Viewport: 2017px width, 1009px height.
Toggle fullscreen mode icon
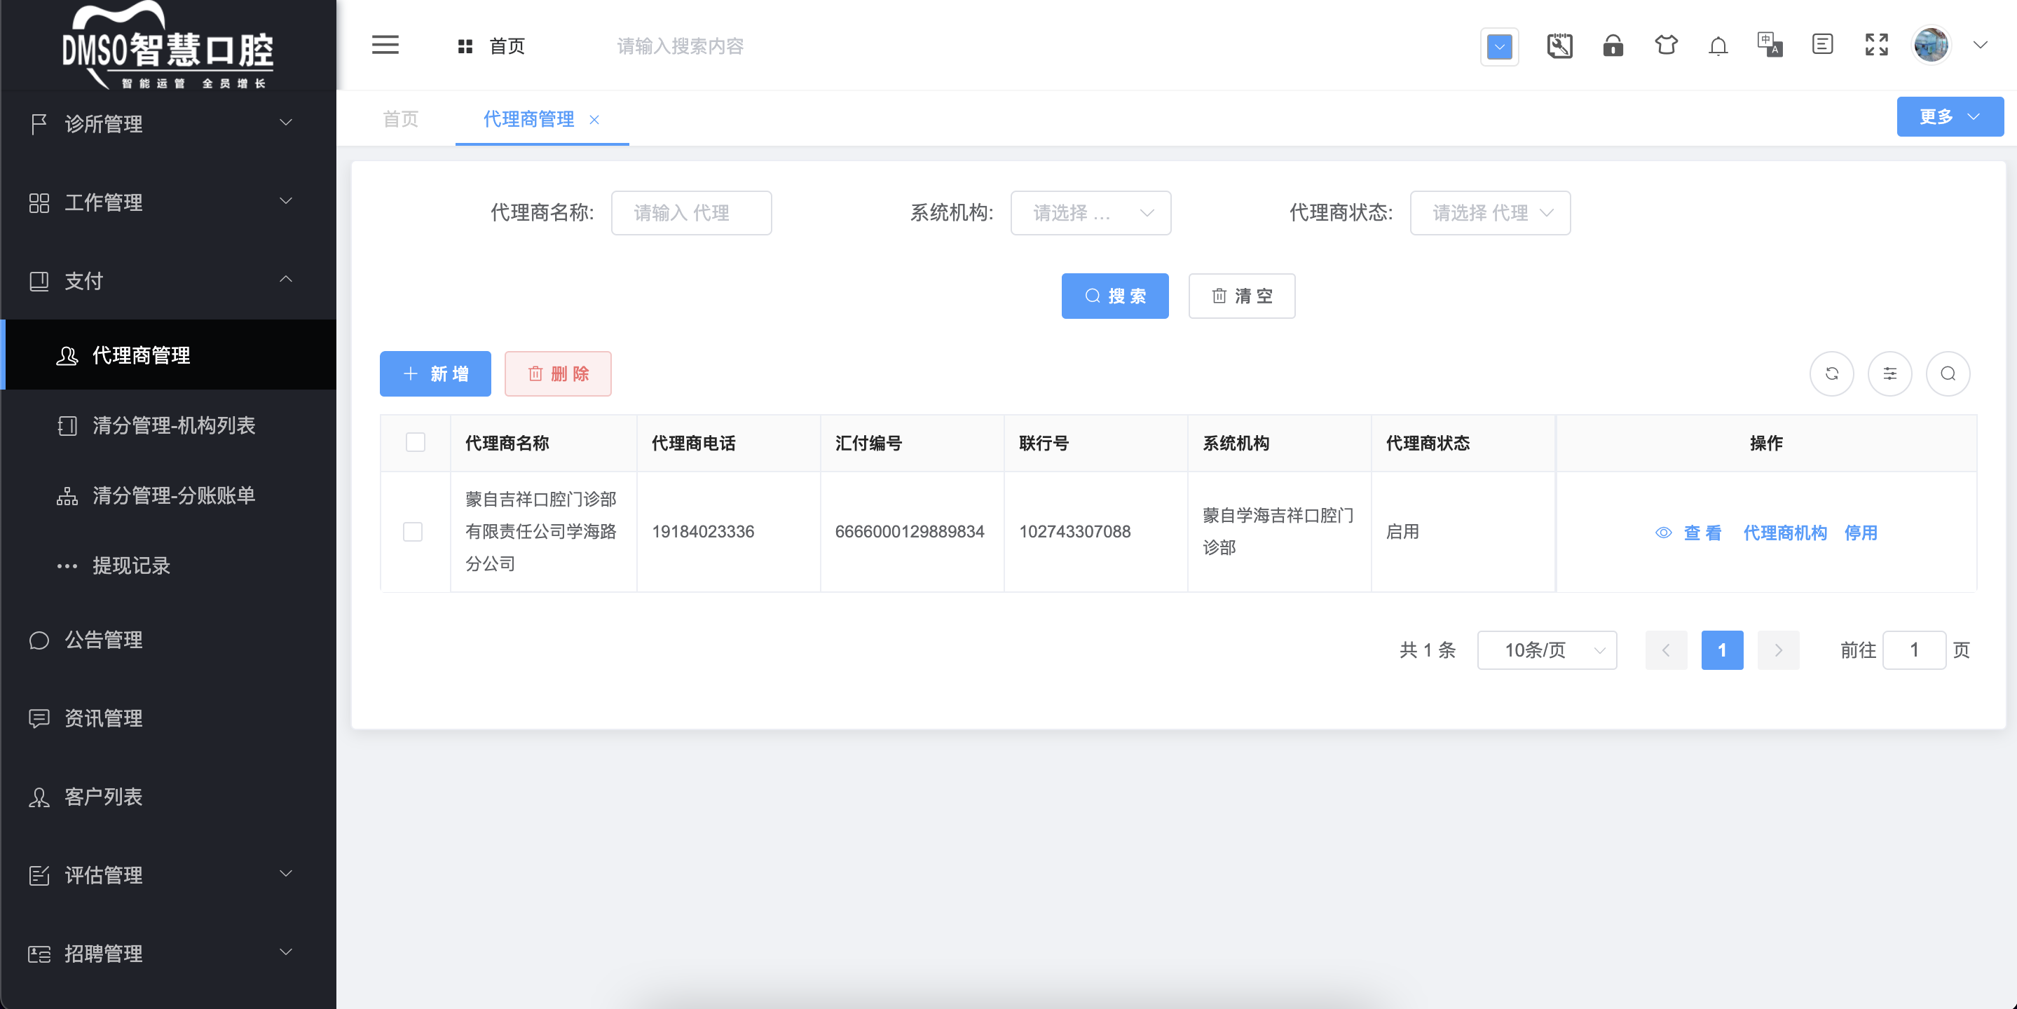pyautogui.click(x=1877, y=45)
